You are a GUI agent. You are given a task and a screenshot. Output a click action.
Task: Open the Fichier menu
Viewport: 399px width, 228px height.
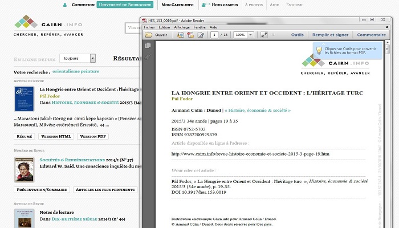(149, 27)
